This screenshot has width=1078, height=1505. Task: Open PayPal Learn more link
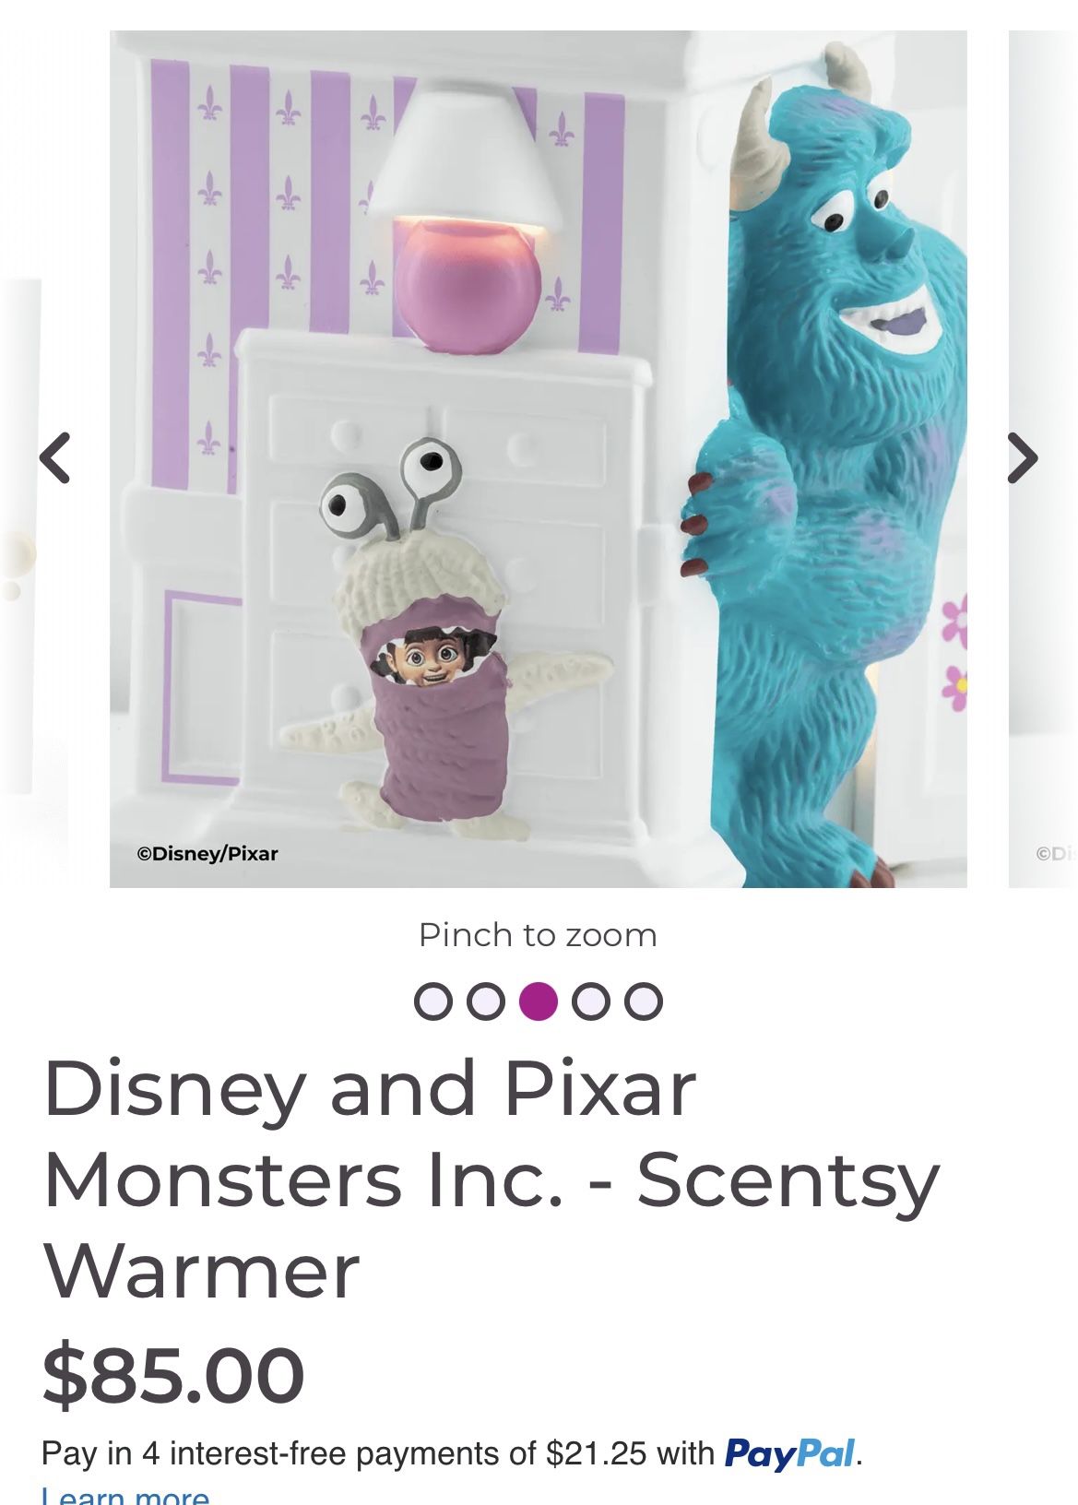[x=125, y=1495]
